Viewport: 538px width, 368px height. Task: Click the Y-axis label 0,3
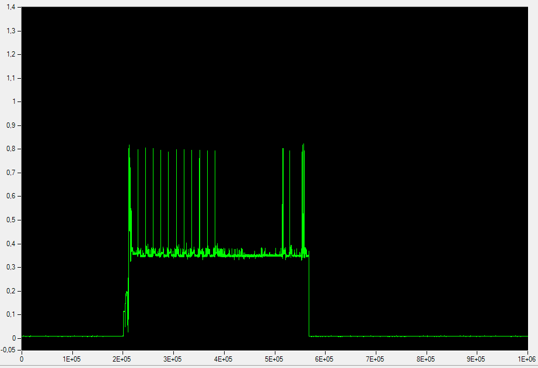11,268
